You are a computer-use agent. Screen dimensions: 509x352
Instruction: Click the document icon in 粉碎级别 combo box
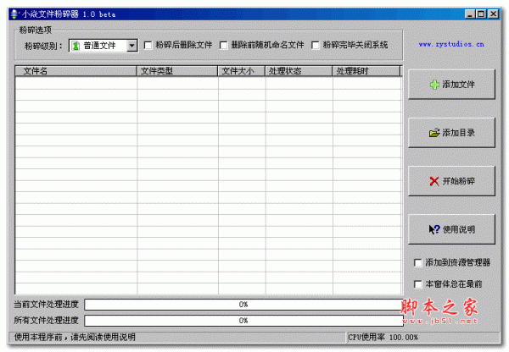[76, 46]
